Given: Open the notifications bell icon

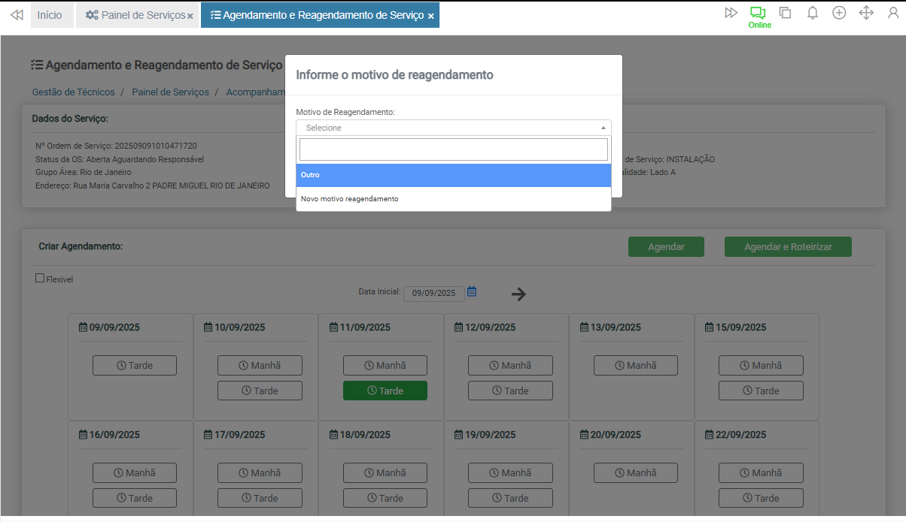Looking at the screenshot, I should tap(812, 13).
